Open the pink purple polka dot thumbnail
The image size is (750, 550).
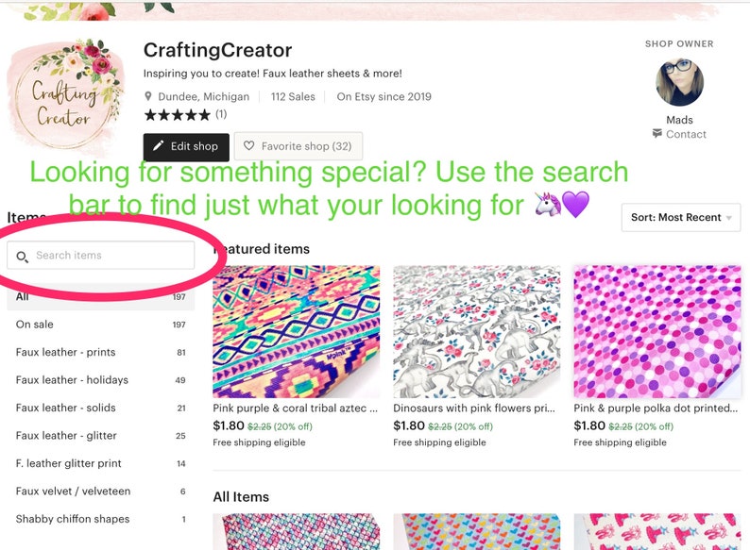coord(657,332)
